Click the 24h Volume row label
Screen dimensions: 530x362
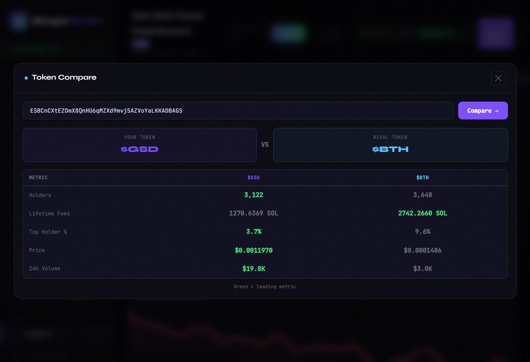tap(45, 268)
